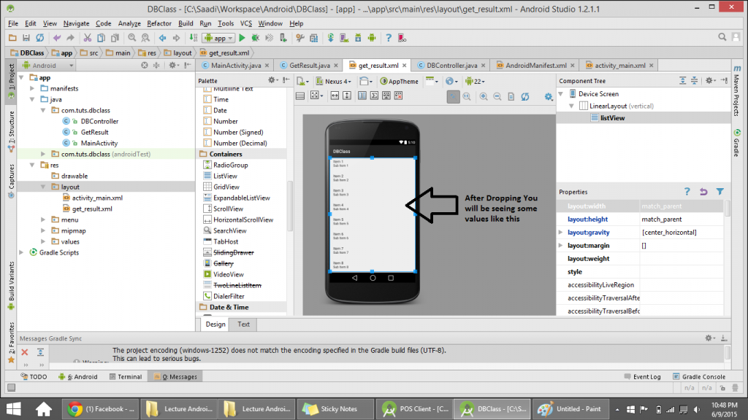Open DBController.java tab

click(451, 66)
